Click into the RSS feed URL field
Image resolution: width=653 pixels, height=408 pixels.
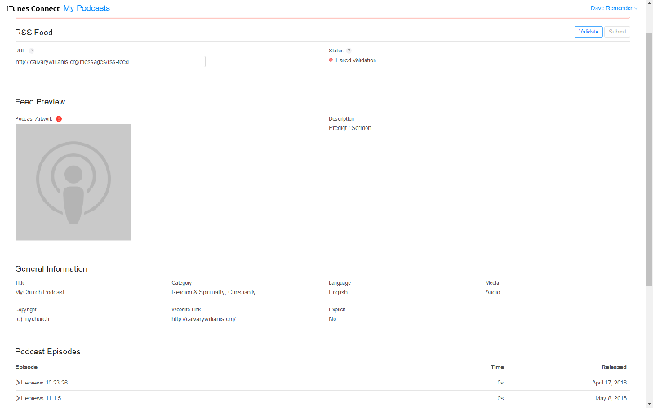(110, 62)
